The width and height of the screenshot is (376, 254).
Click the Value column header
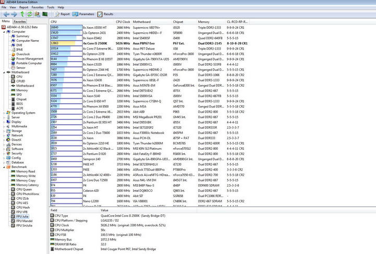[x=148, y=210]
